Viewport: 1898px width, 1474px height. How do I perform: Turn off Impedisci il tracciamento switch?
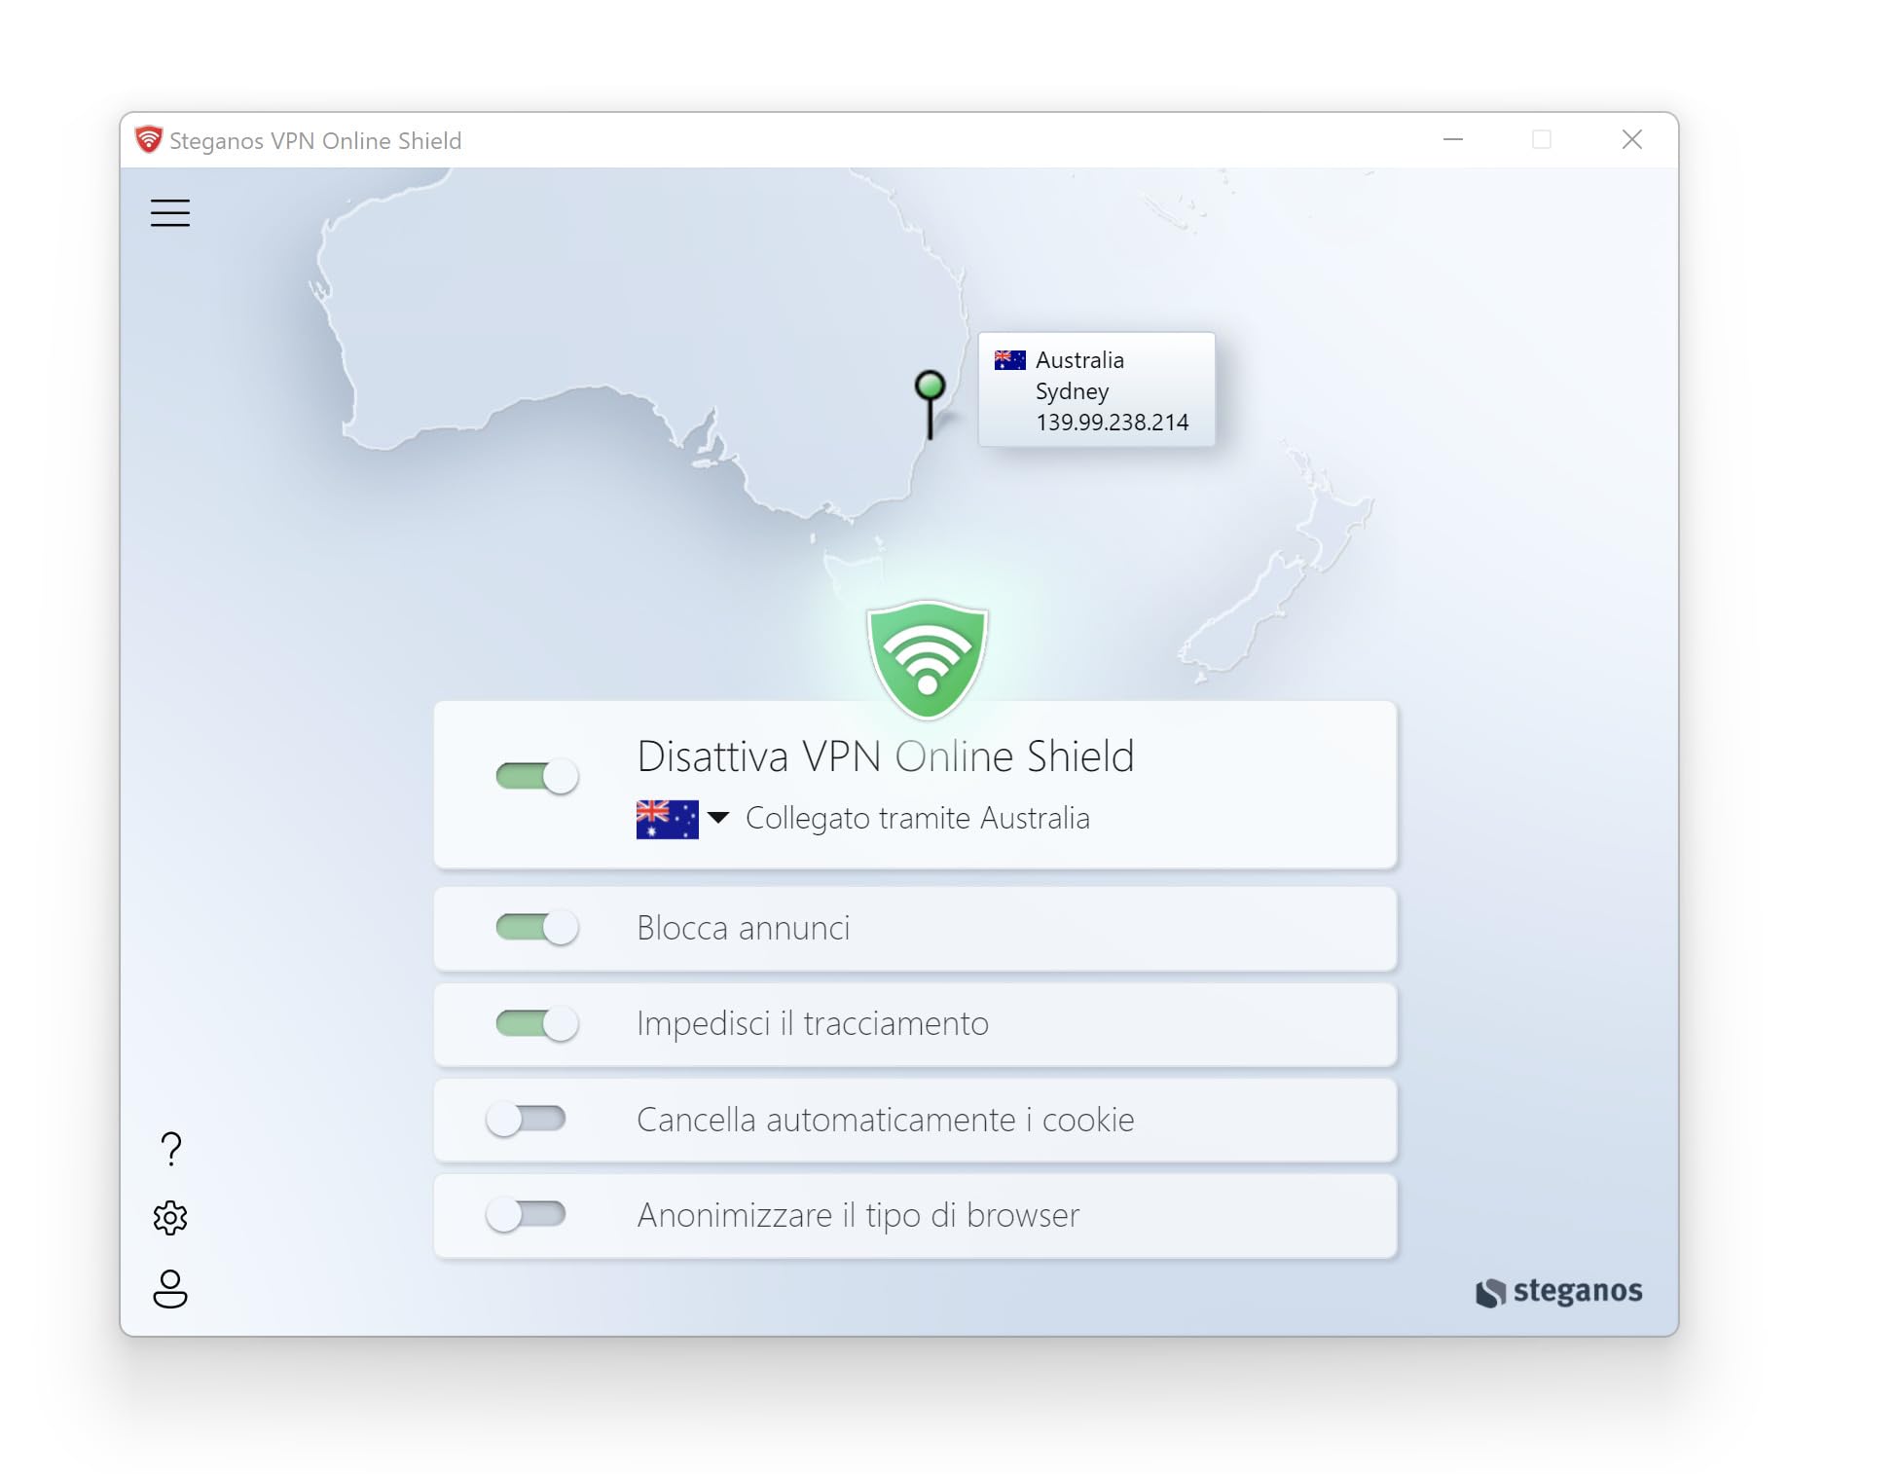537,1023
